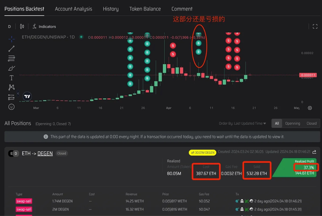The height and width of the screenshot is (216, 322).
Task: Open the chart patterns tool
Action: tap(11, 87)
